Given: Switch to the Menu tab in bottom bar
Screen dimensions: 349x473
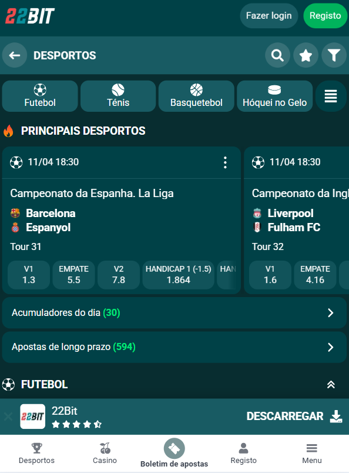Looking at the screenshot, I should click(x=312, y=452).
